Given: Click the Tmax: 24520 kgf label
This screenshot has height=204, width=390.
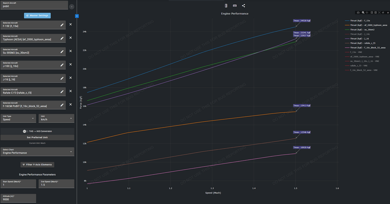Looking at the screenshot, I should 302,21.
